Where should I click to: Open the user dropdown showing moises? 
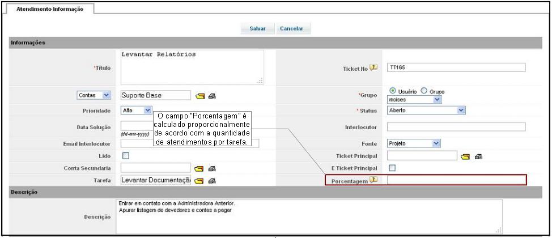click(x=414, y=100)
